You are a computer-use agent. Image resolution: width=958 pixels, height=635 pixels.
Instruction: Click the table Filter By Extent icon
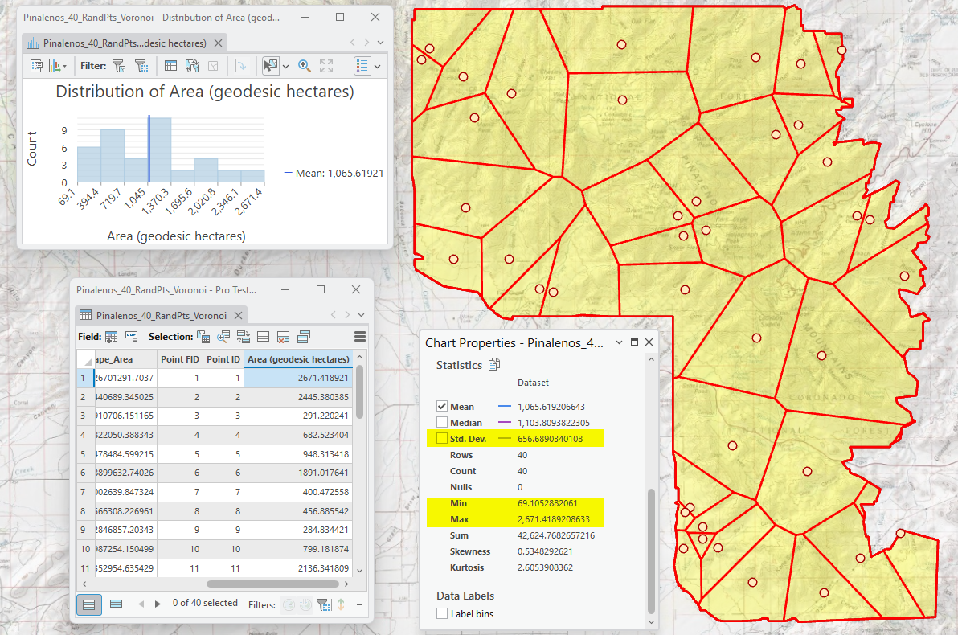[x=324, y=605]
